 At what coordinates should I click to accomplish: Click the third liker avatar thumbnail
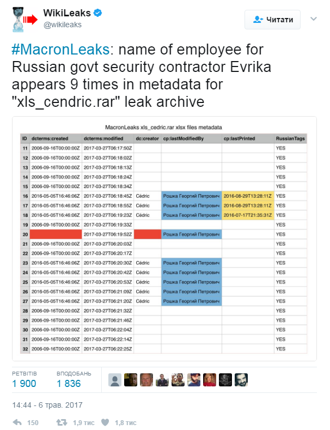(146, 380)
